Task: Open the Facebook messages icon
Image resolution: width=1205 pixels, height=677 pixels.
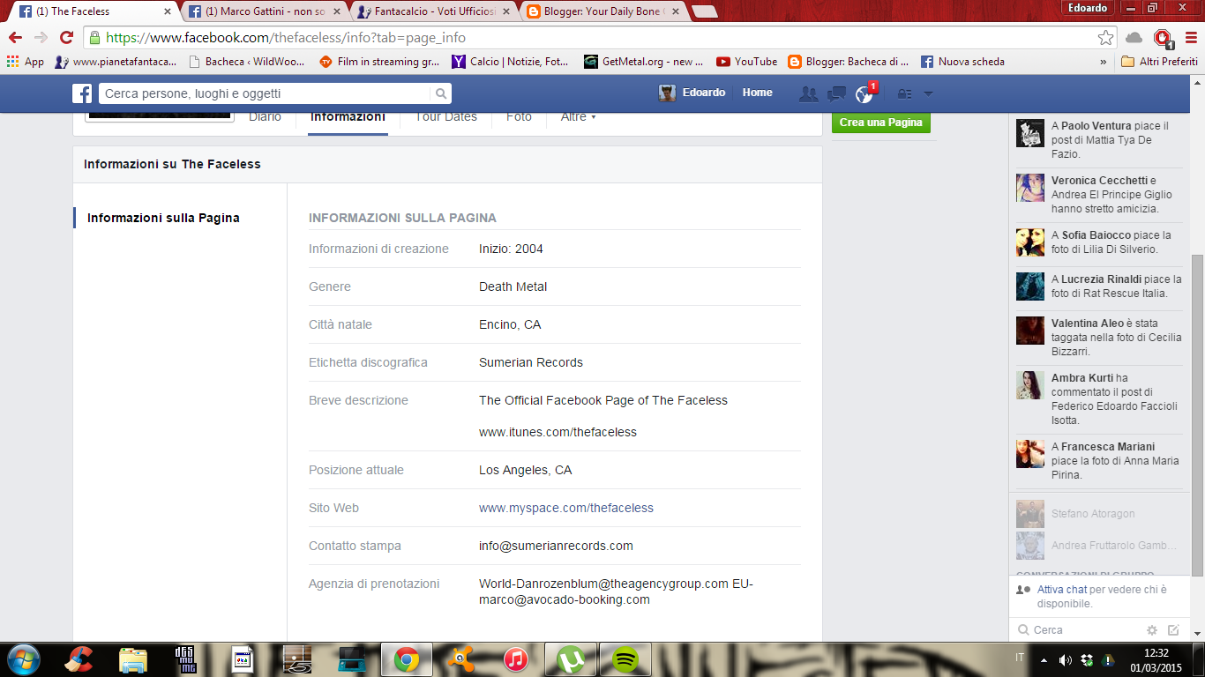Action: point(836,93)
